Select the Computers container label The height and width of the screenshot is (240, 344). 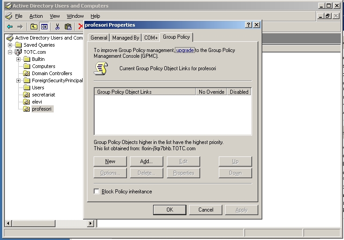43,66
